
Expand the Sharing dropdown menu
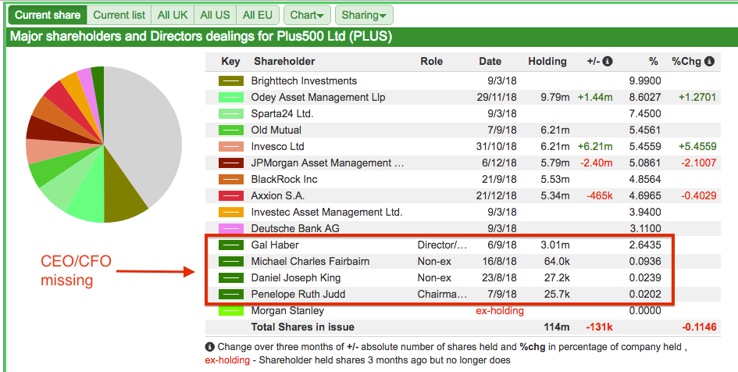pyautogui.click(x=364, y=15)
